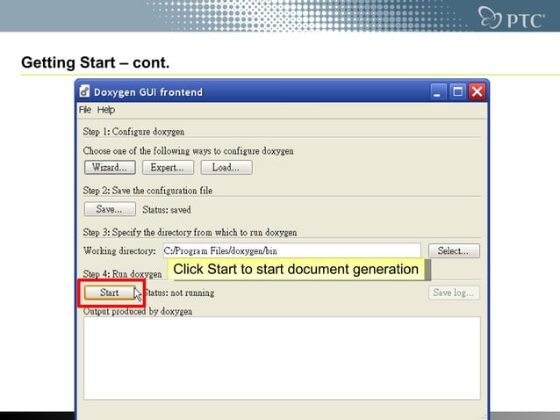
Task: Maximize the Doxygen GUI frontend window
Action: 457,91
